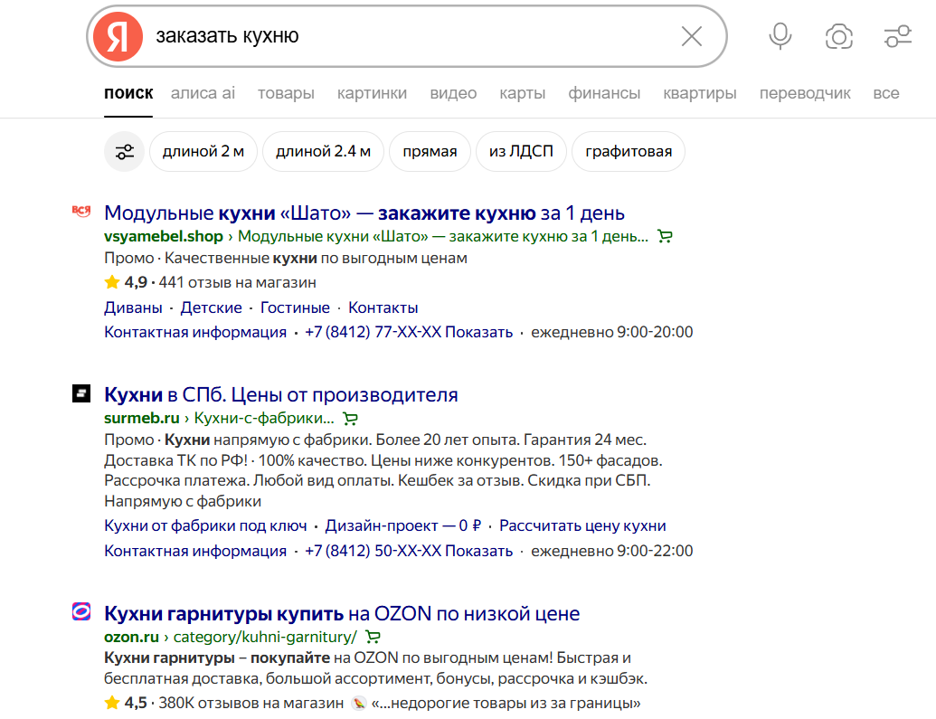This screenshot has width=936, height=719.
Task: Open the "карты" tab
Action: (523, 93)
